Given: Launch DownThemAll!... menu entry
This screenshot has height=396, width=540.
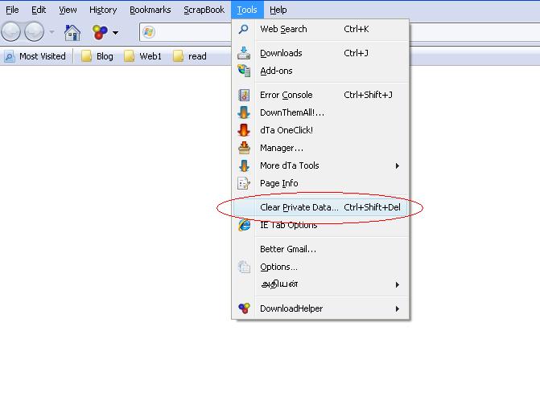Looking at the screenshot, I should click(320, 112).
